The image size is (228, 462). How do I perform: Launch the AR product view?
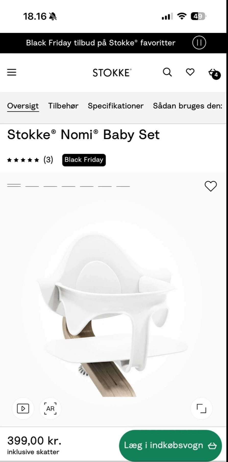50,408
